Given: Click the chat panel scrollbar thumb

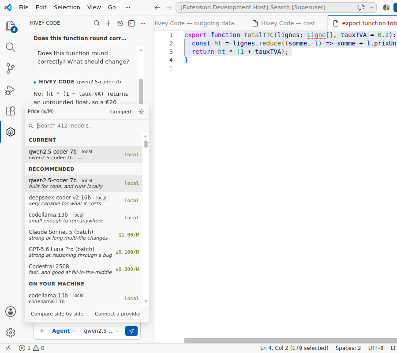Looking at the screenshot, I should coord(141,91).
